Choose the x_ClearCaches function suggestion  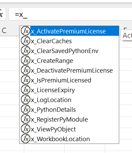(x=69, y=41)
